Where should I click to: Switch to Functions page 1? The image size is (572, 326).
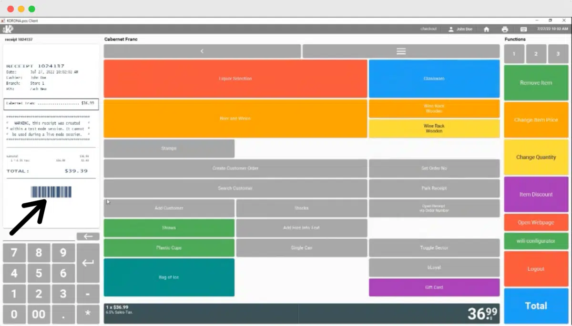coord(514,54)
